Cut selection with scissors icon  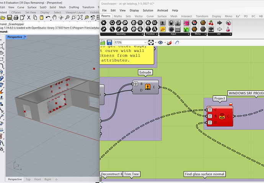[29, 18]
